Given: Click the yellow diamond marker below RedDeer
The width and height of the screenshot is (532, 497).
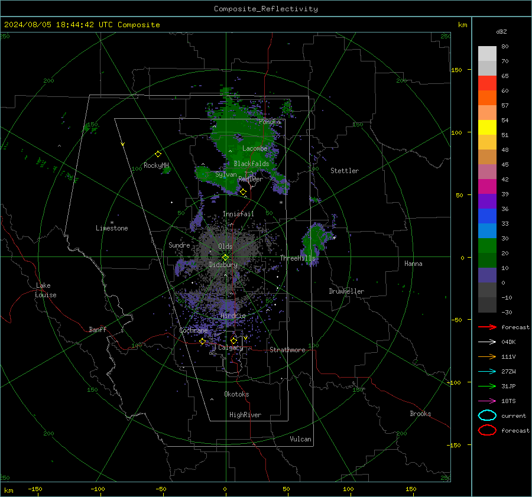Looking at the screenshot, I should coord(243,192).
